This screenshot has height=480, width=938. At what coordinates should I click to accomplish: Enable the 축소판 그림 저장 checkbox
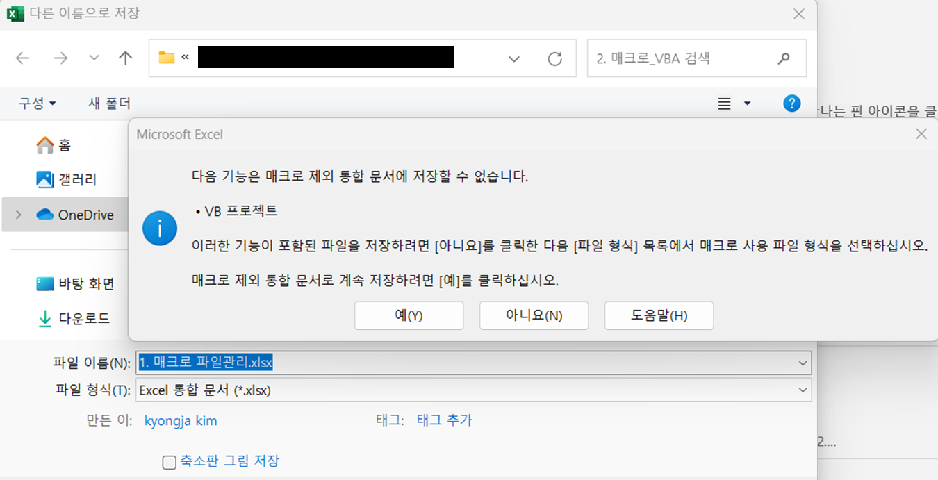click(x=169, y=462)
